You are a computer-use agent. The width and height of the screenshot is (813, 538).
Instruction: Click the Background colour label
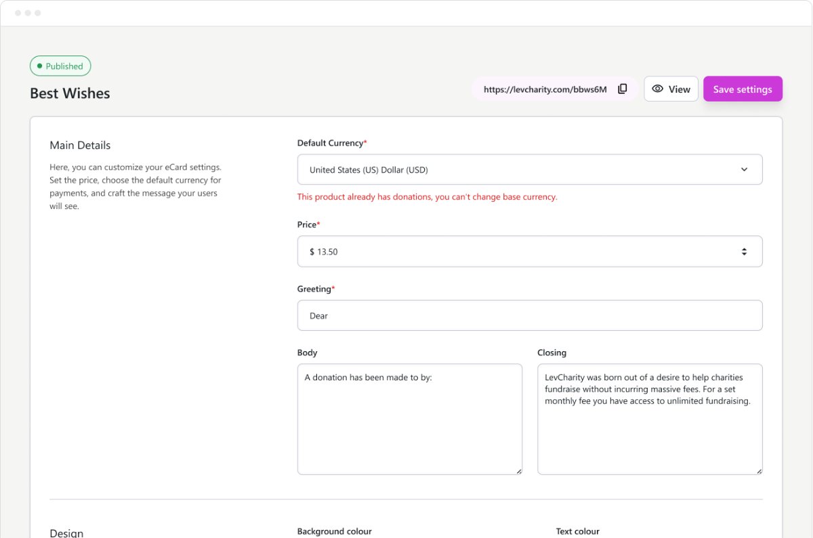click(335, 531)
